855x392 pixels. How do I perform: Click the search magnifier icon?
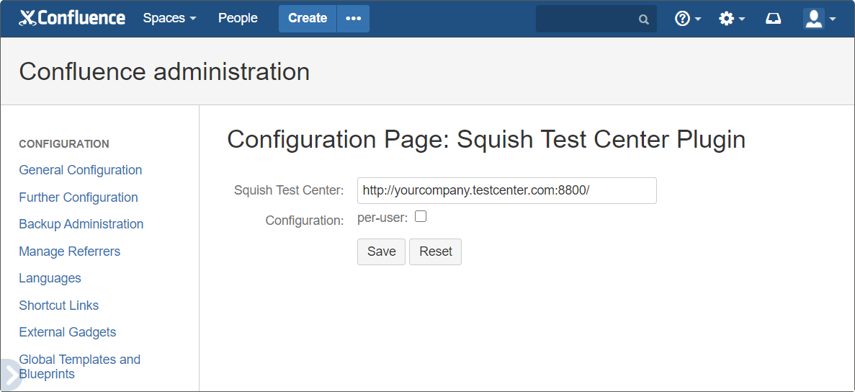tap(644, 19)
